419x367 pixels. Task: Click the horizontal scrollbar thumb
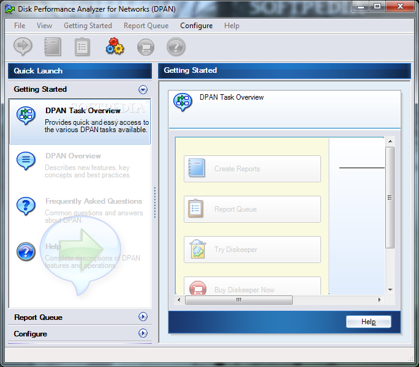[239, 300]
